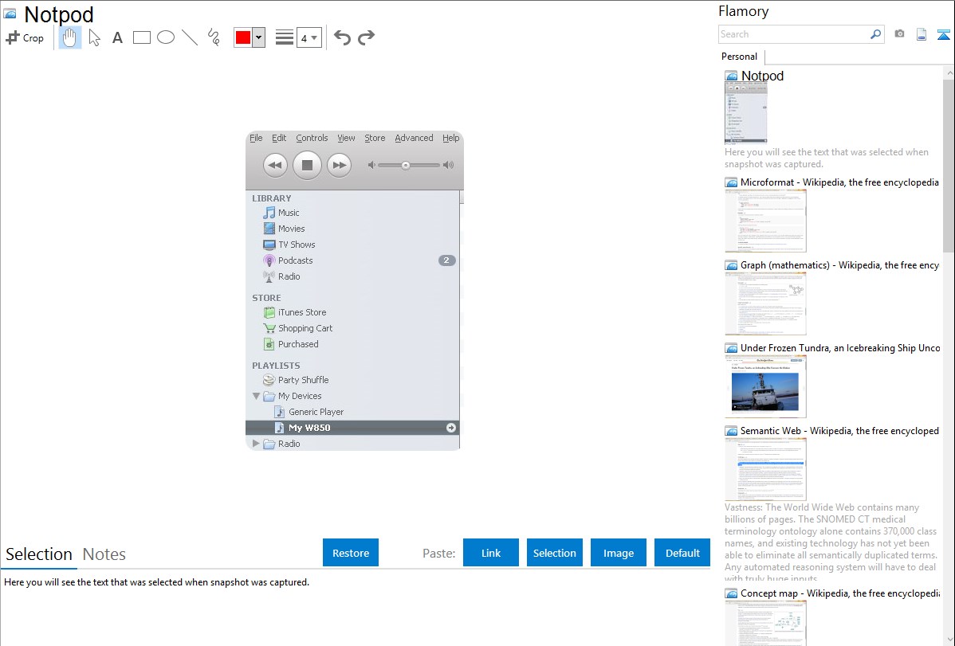Screen dimensions: 955x646
Task: Pick the rectangle shape tool
Action: [141, 37]
